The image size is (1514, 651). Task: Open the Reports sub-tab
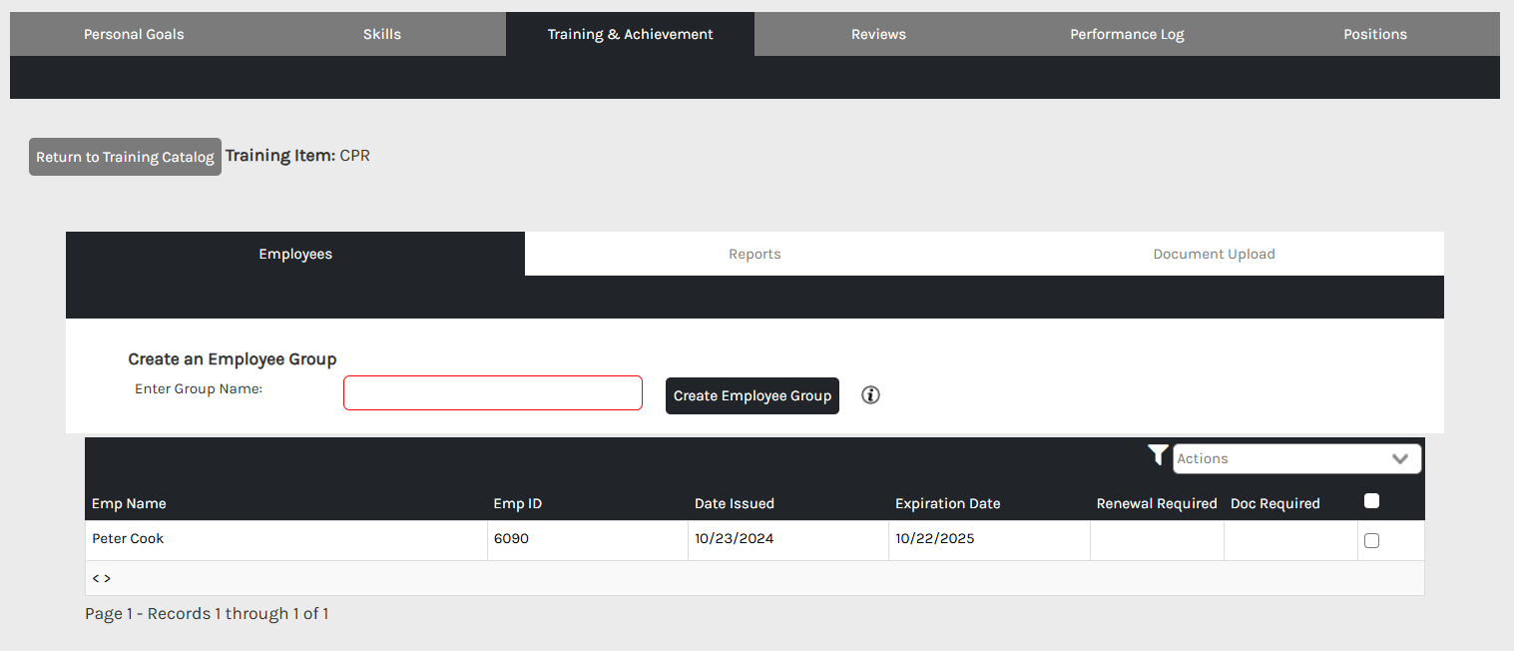[x=755, y=254]
